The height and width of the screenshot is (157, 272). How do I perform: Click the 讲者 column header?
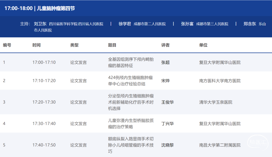(165, 45)
